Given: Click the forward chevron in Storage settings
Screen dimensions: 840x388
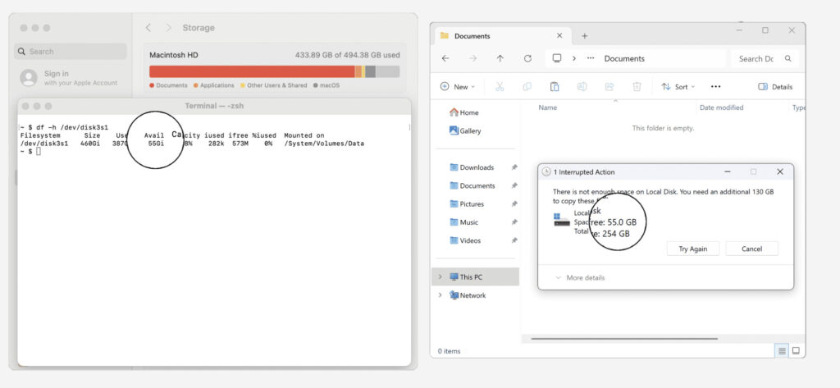Looking at the screenshot, I should click(168, 27).
